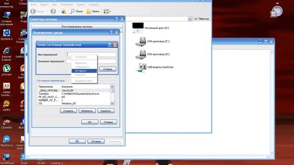Maximize the background window on the right

pyautogui.click(x=266, y=42)
